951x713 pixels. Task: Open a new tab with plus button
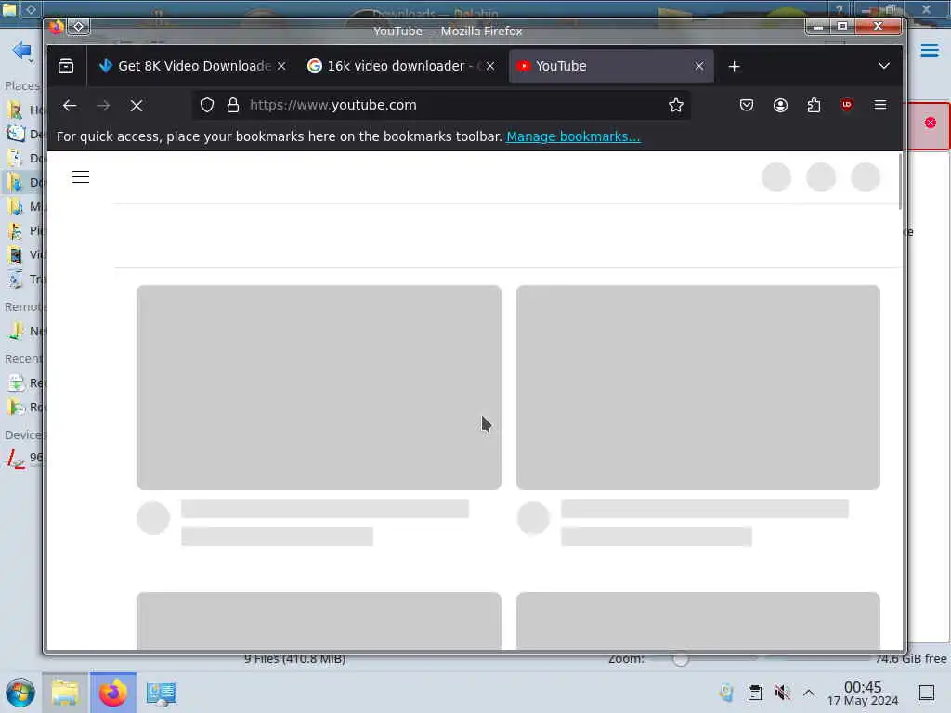734,66
